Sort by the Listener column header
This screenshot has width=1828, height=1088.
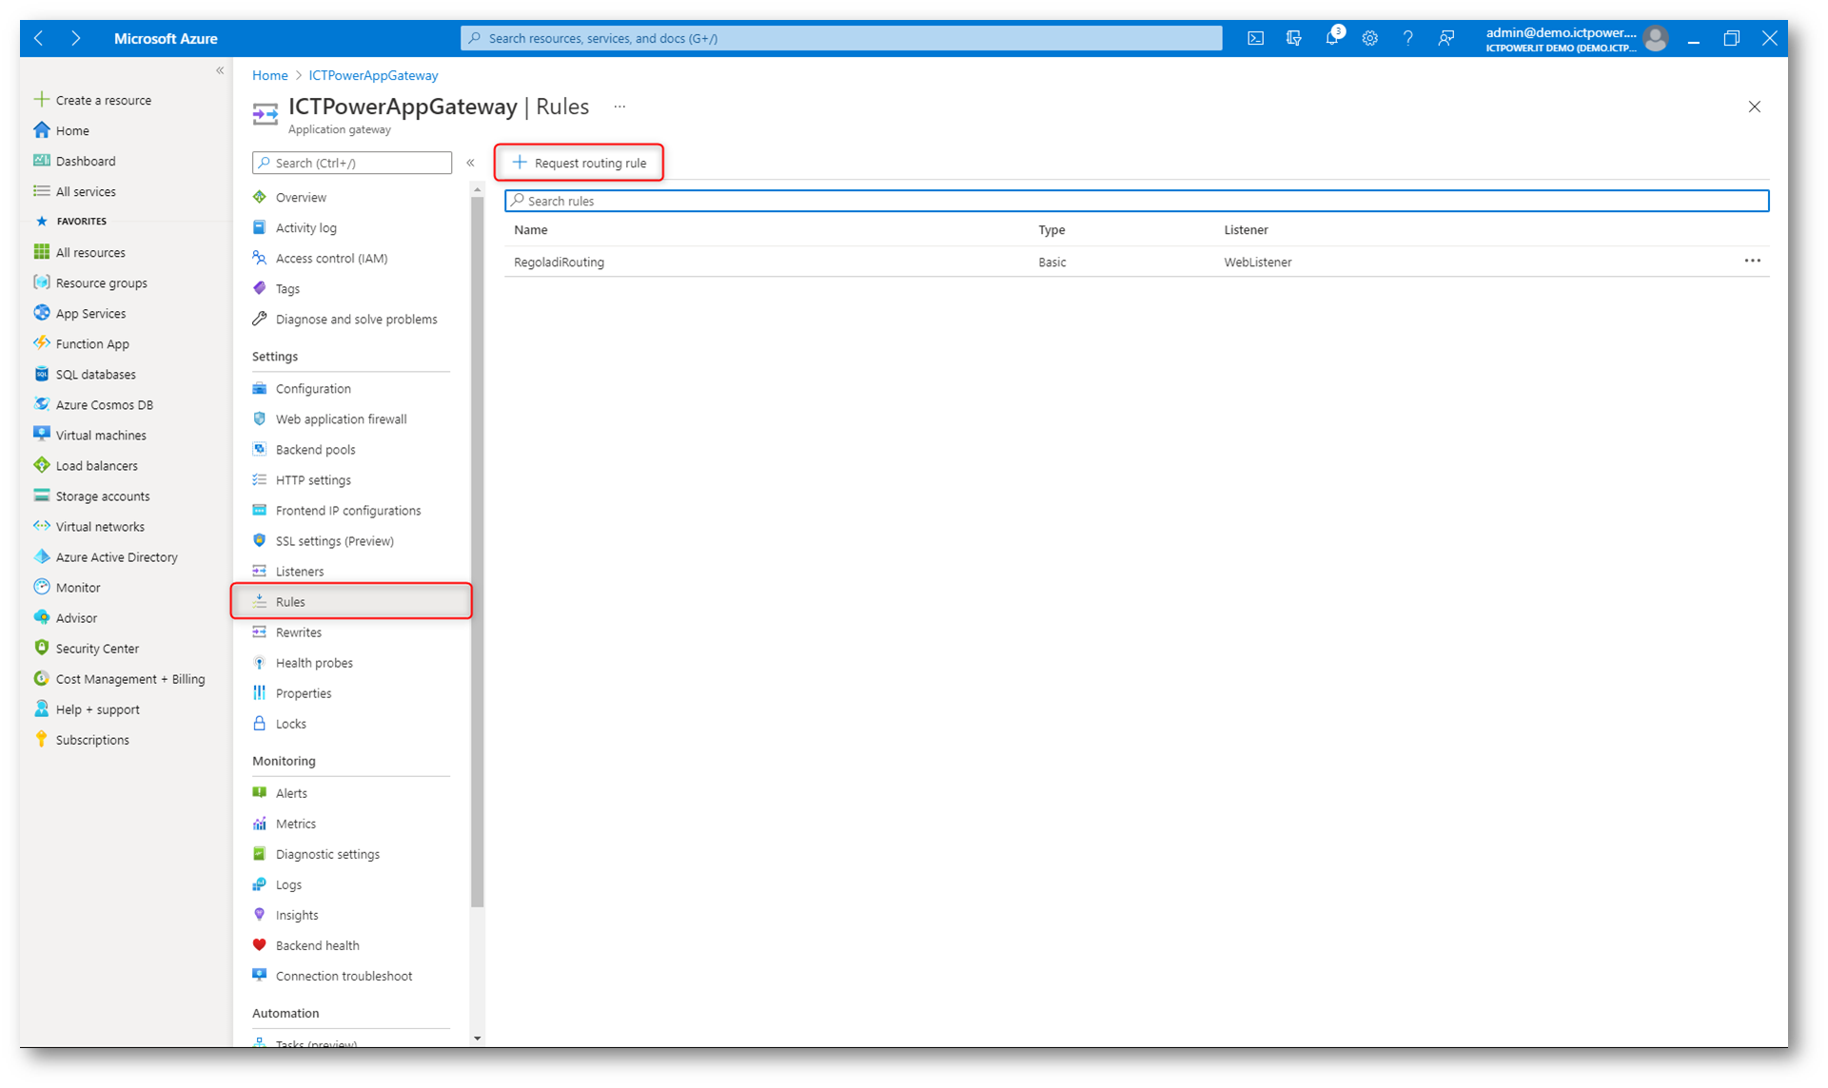point(1246,229)
